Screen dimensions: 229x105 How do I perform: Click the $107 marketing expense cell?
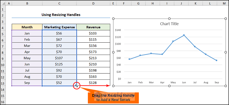click(x=60, y=58)
